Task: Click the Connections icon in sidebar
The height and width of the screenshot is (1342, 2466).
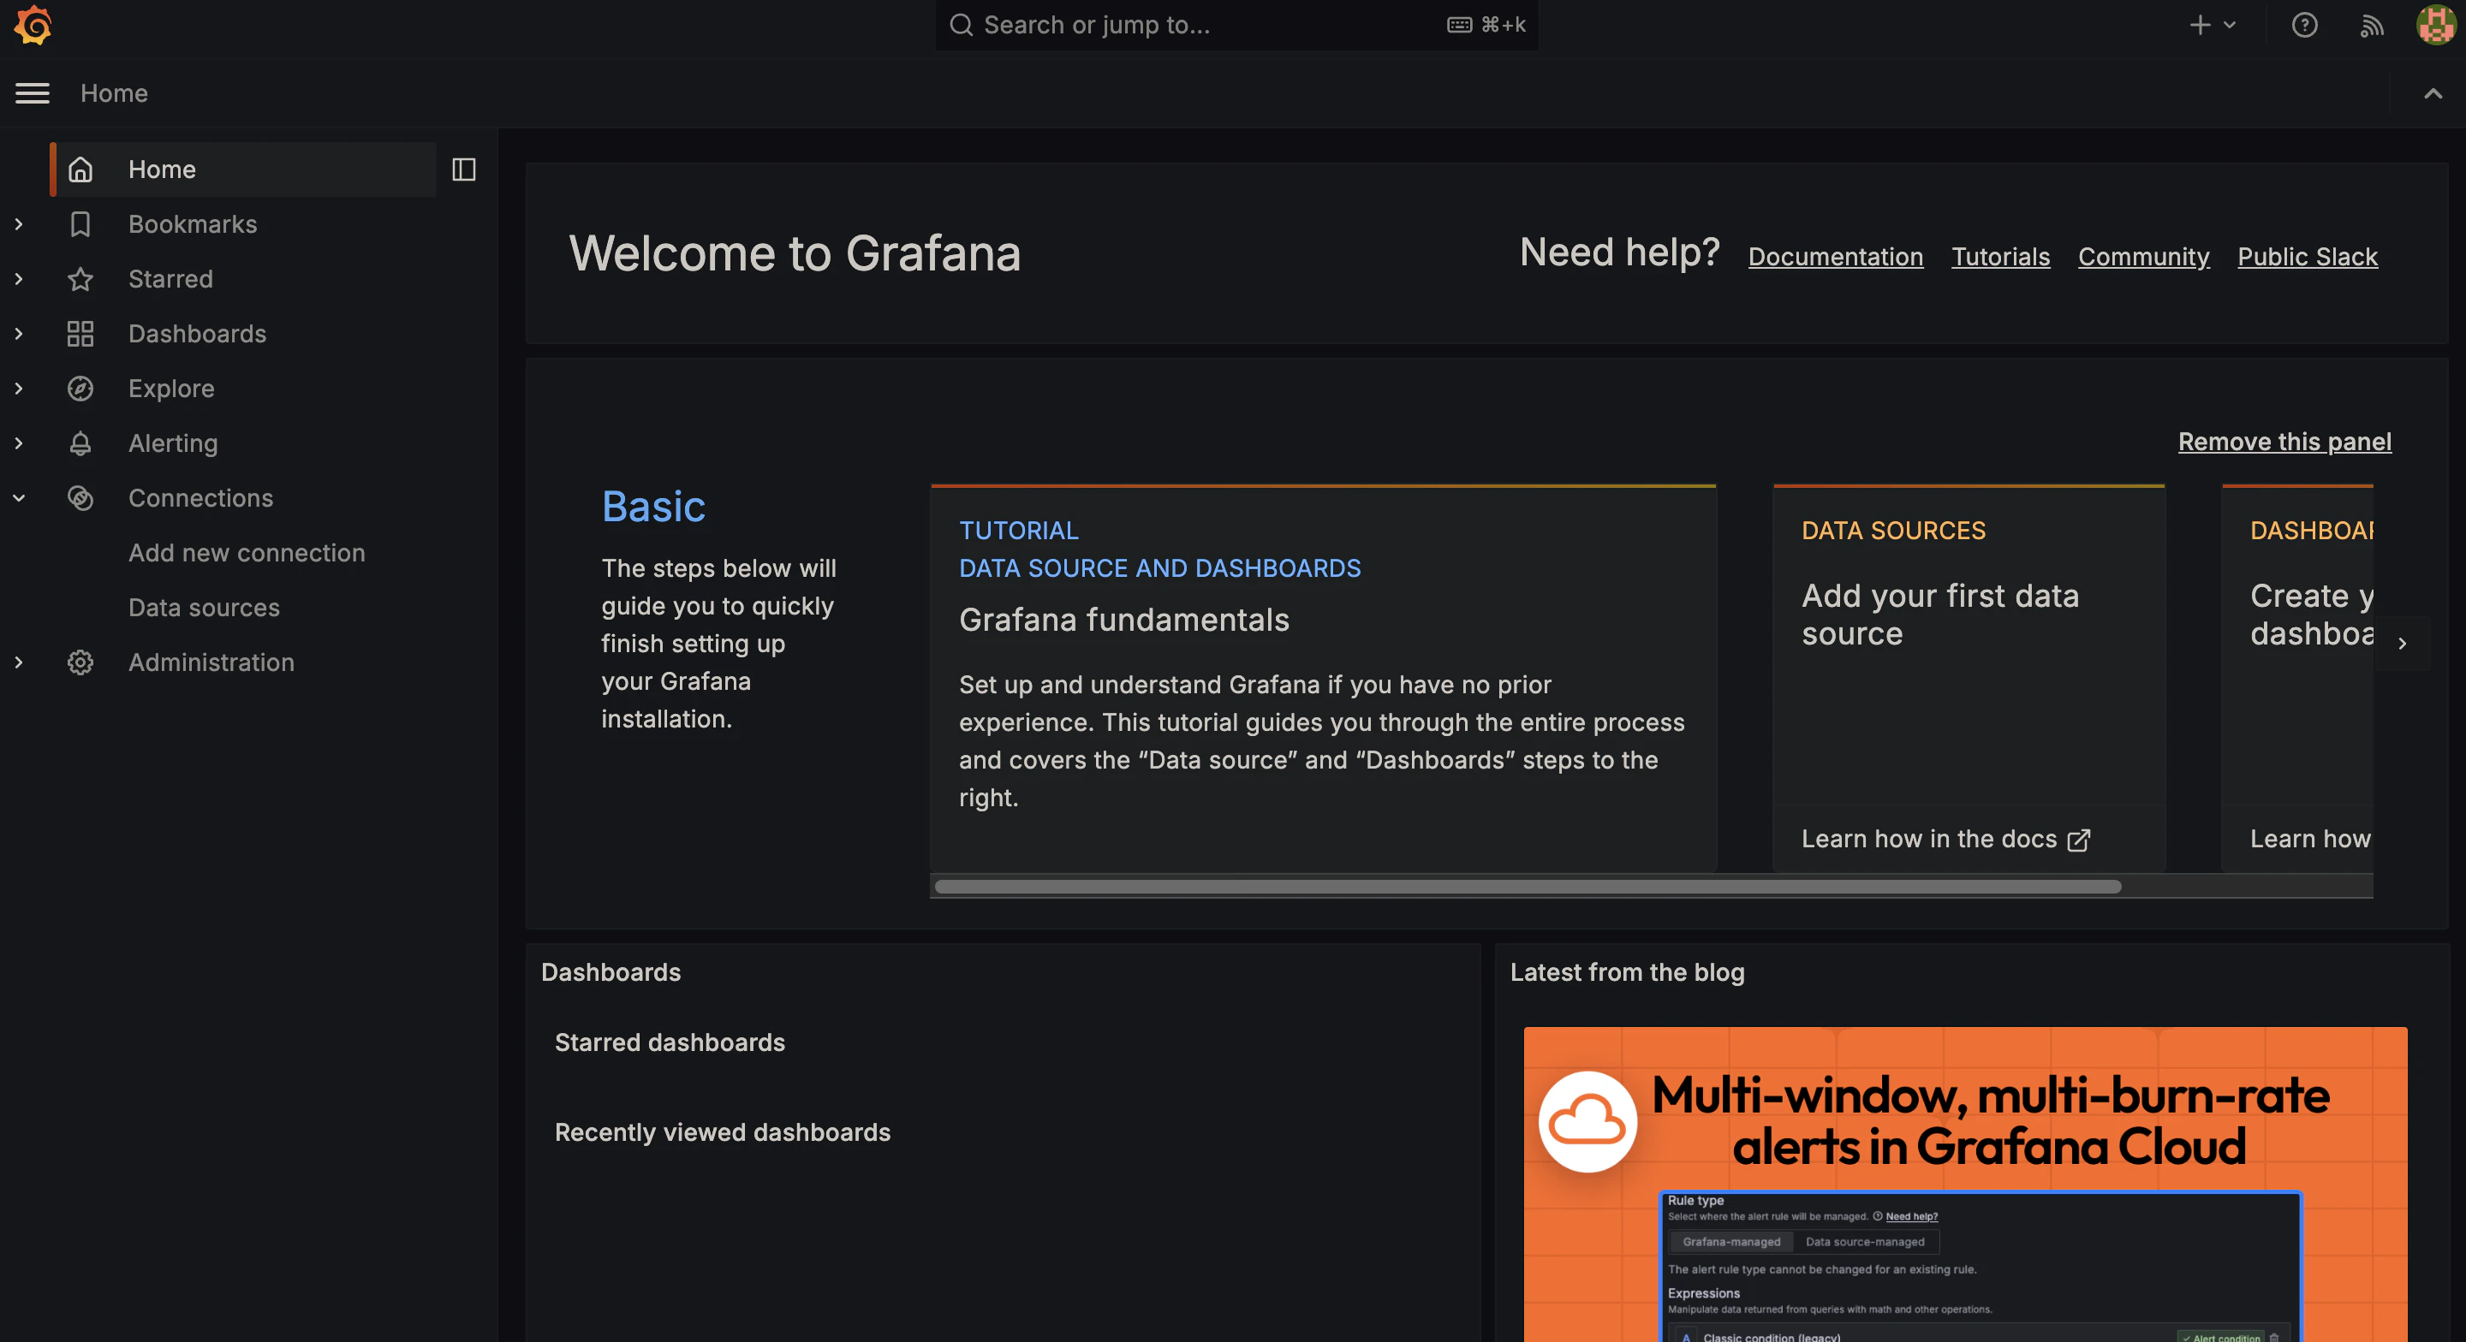Action: point(80,498)
